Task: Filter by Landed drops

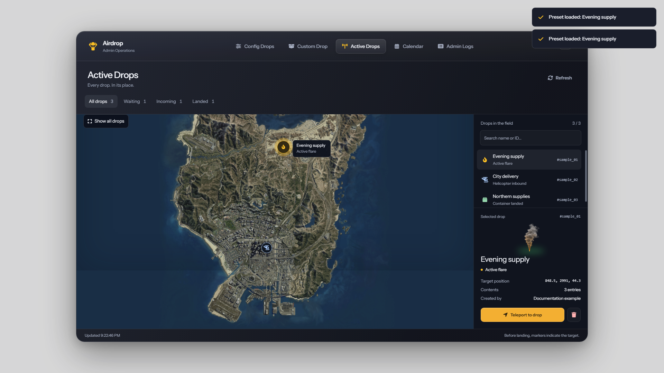Action: (x=203, y=101)
